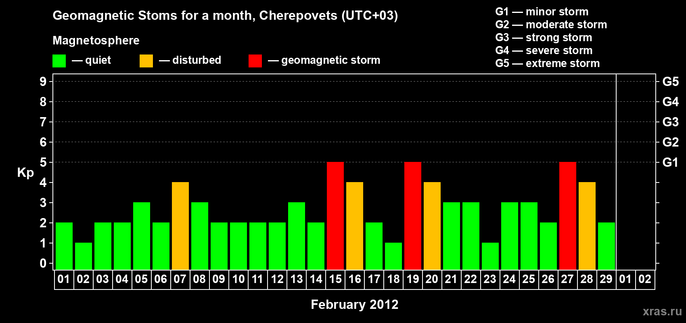The image size is (686, 323).
Task: Click the red bar for February 15
Action: [x=335, y=216]
